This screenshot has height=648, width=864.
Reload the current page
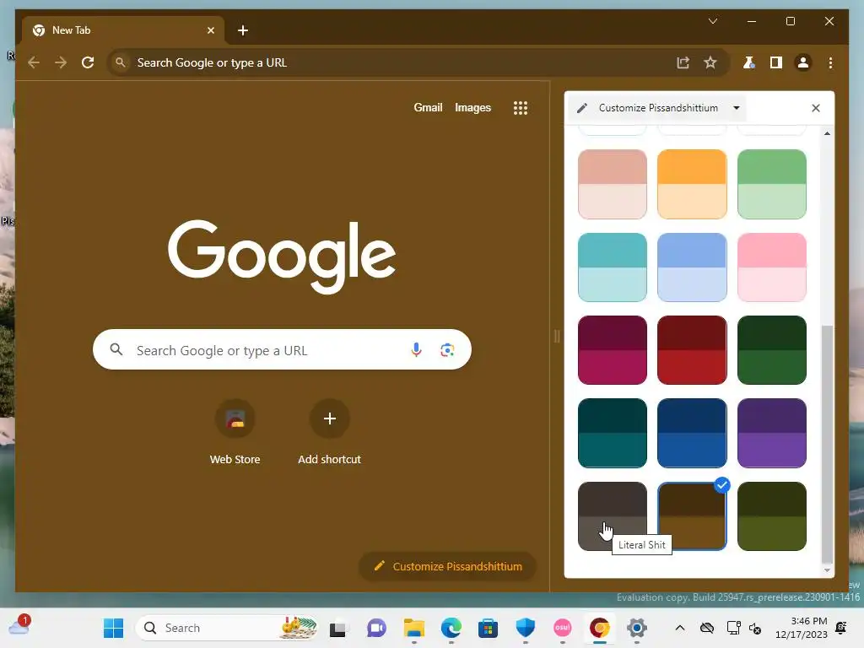click(88, 62)
